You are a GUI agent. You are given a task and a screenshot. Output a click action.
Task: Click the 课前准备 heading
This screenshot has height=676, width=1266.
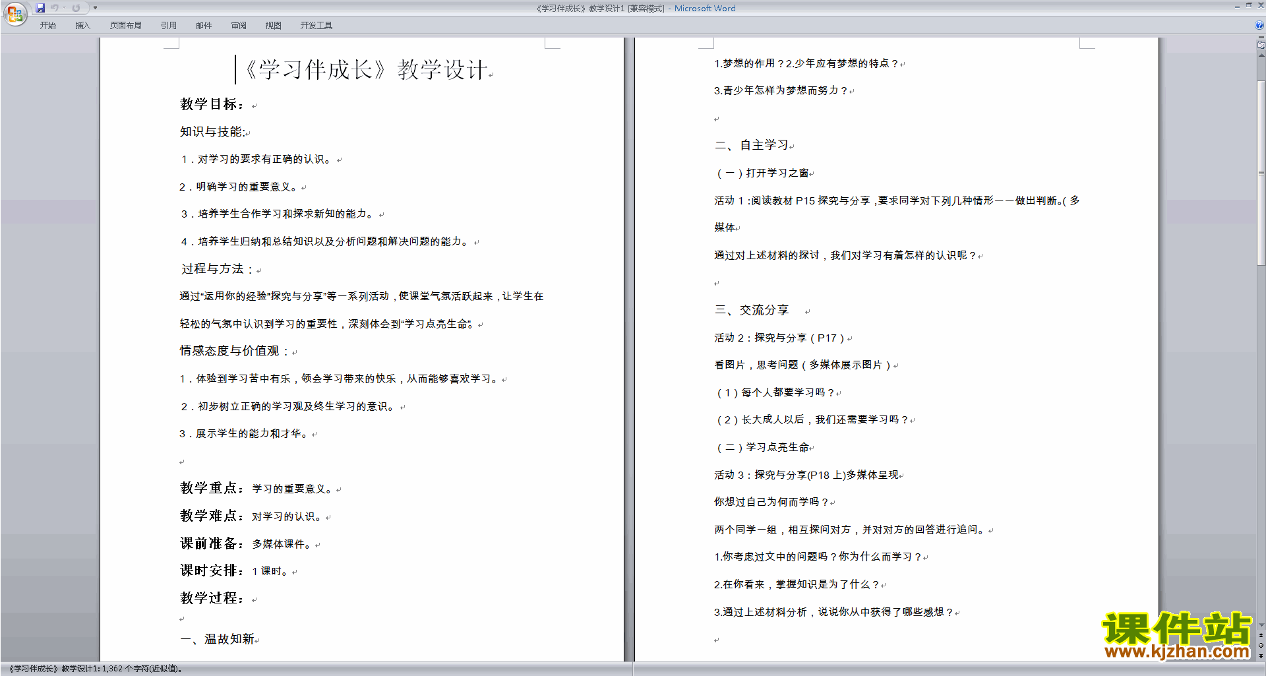(x=212, y=543)
